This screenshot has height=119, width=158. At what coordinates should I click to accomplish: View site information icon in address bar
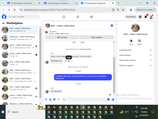pos(21,10)
